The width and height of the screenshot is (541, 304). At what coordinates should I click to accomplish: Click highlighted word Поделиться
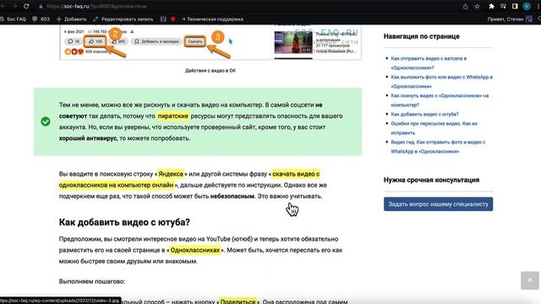click(x=238, y=301)
